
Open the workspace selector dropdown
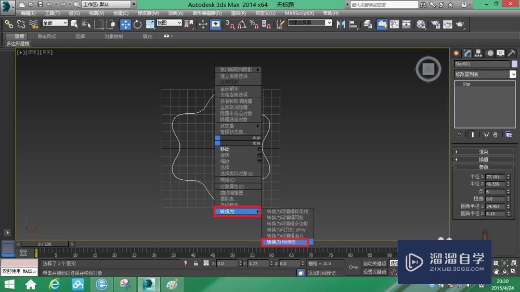pyautogui.click(x=107, y=4)
